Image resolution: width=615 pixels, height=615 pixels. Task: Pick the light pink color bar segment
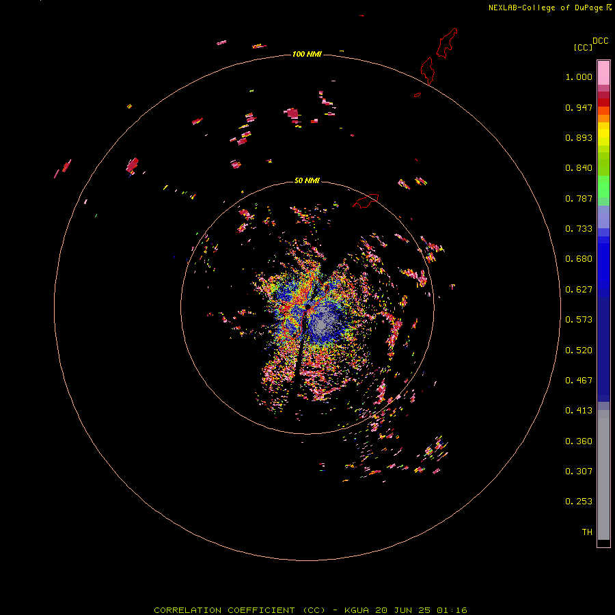point(603,73)
